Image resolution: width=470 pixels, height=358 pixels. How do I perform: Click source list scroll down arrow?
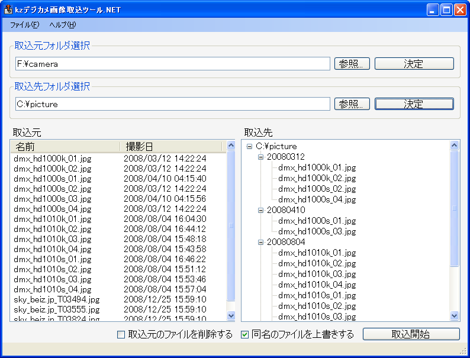tap(231, 315)
